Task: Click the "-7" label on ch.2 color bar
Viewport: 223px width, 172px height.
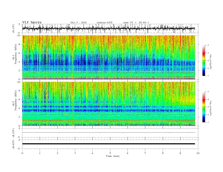Action: [x=208, y=122]
